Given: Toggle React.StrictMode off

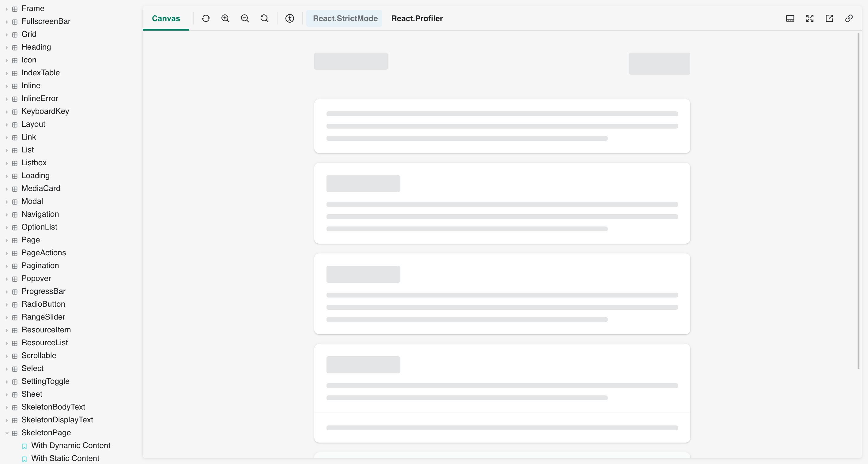Looking at the screenshot, I should [x=344, y=19].
